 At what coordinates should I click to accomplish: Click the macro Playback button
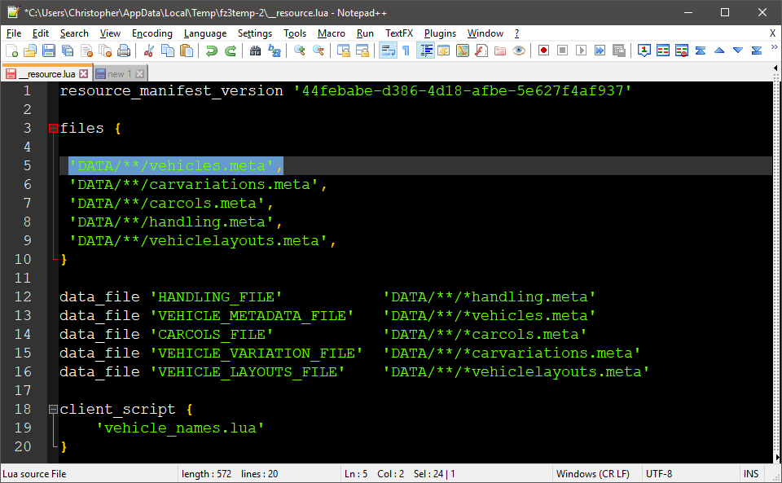click(581, 50)
